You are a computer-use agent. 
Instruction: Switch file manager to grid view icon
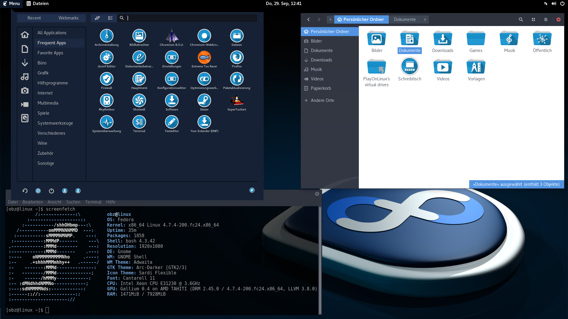533,19
